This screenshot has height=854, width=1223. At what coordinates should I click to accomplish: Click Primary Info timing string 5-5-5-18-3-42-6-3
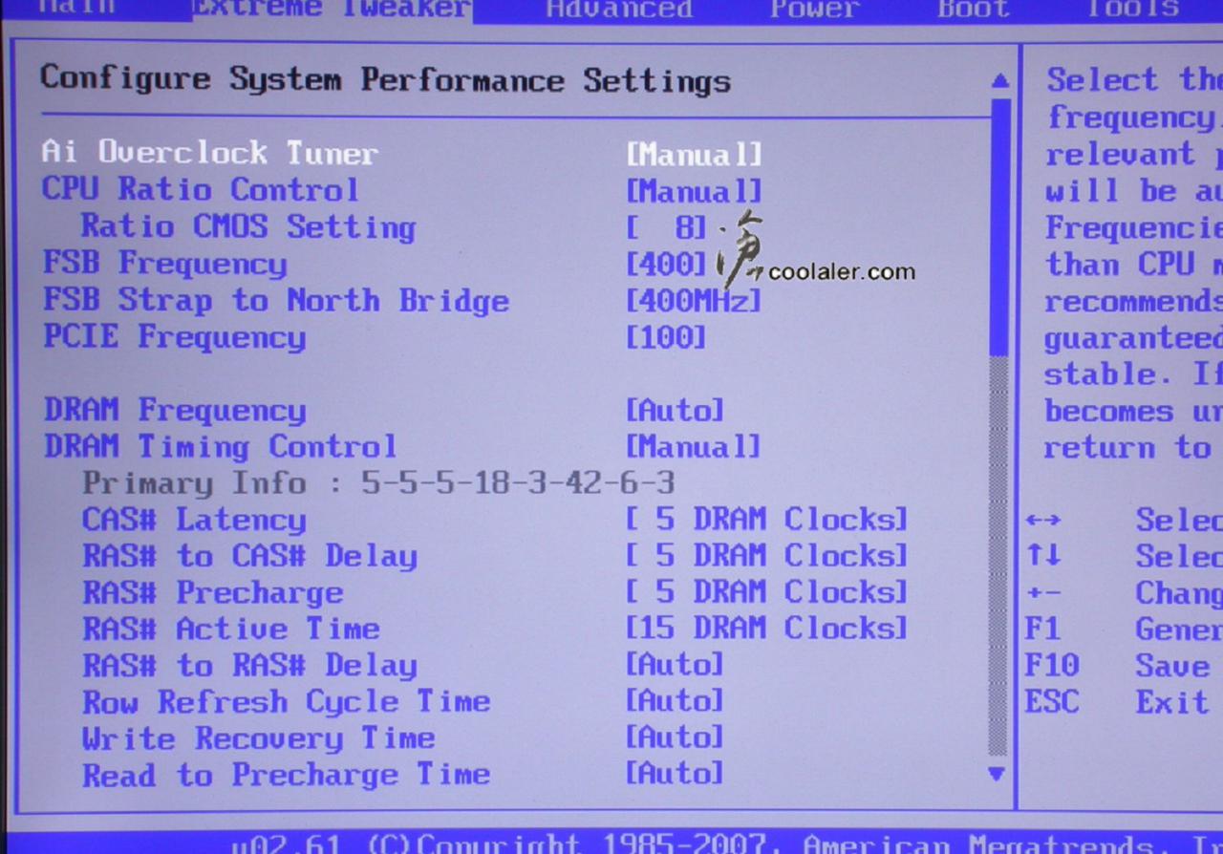tap(519, 483)
